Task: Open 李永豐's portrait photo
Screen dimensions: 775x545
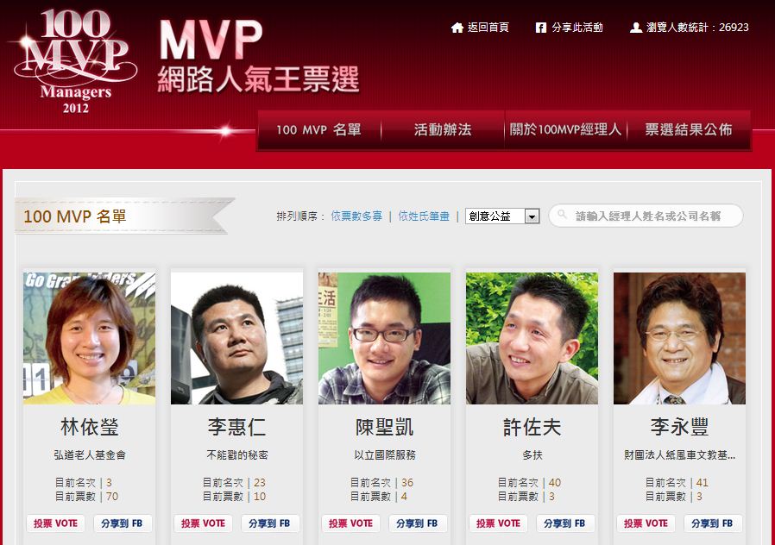Action: 679,339
